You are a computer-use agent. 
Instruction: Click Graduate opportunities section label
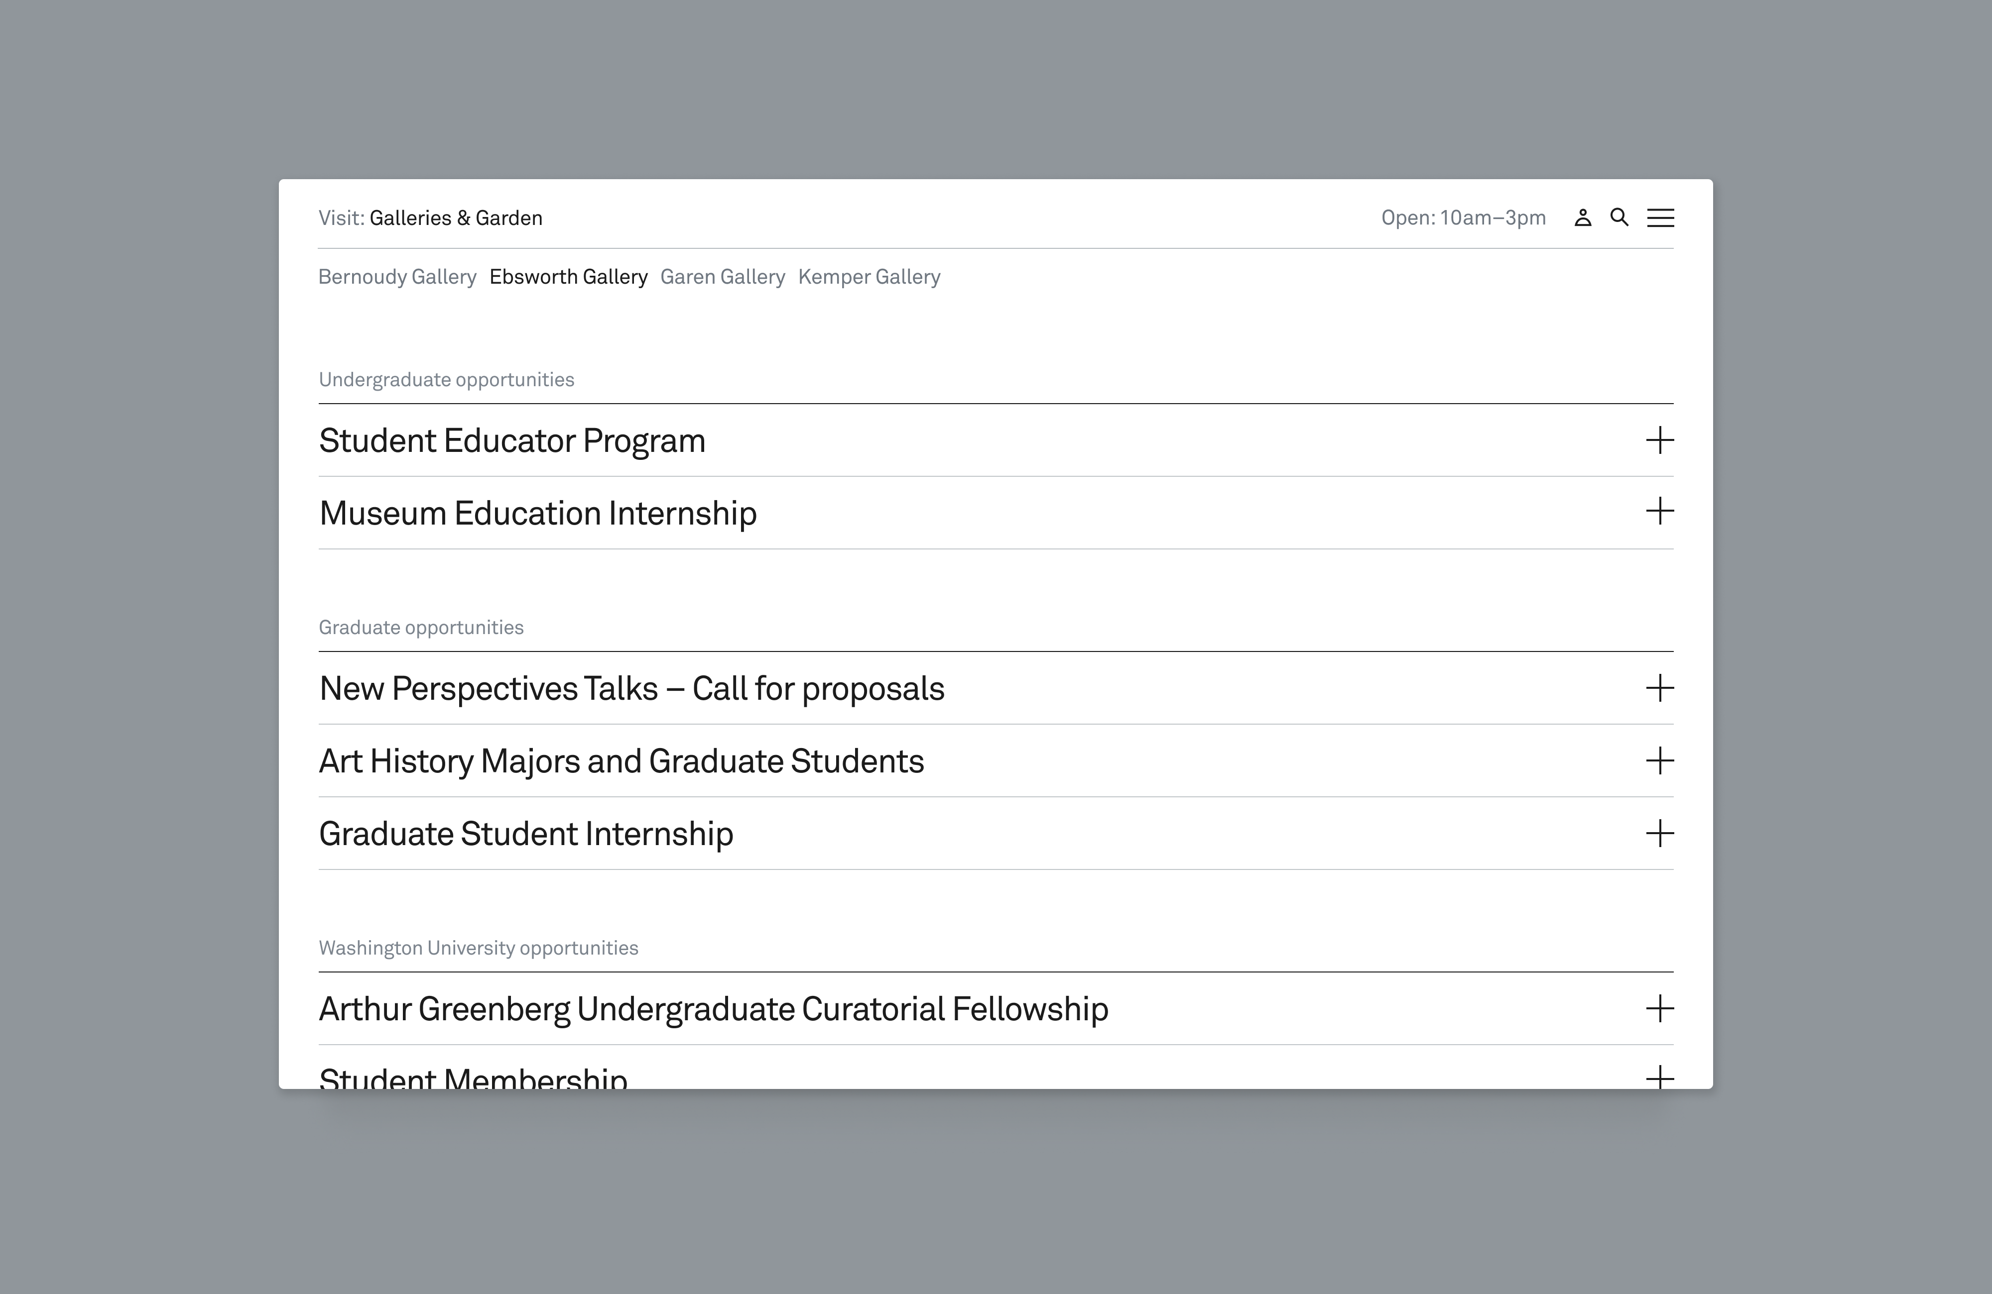(x=421, y=628)
